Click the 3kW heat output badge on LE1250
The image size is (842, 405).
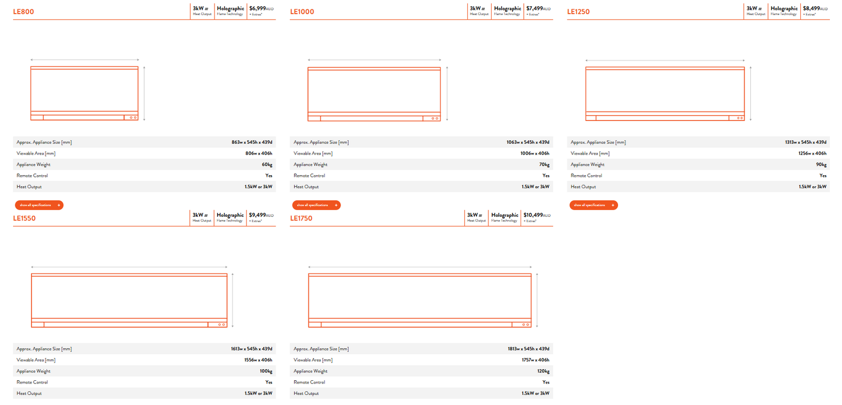(756, 11)
